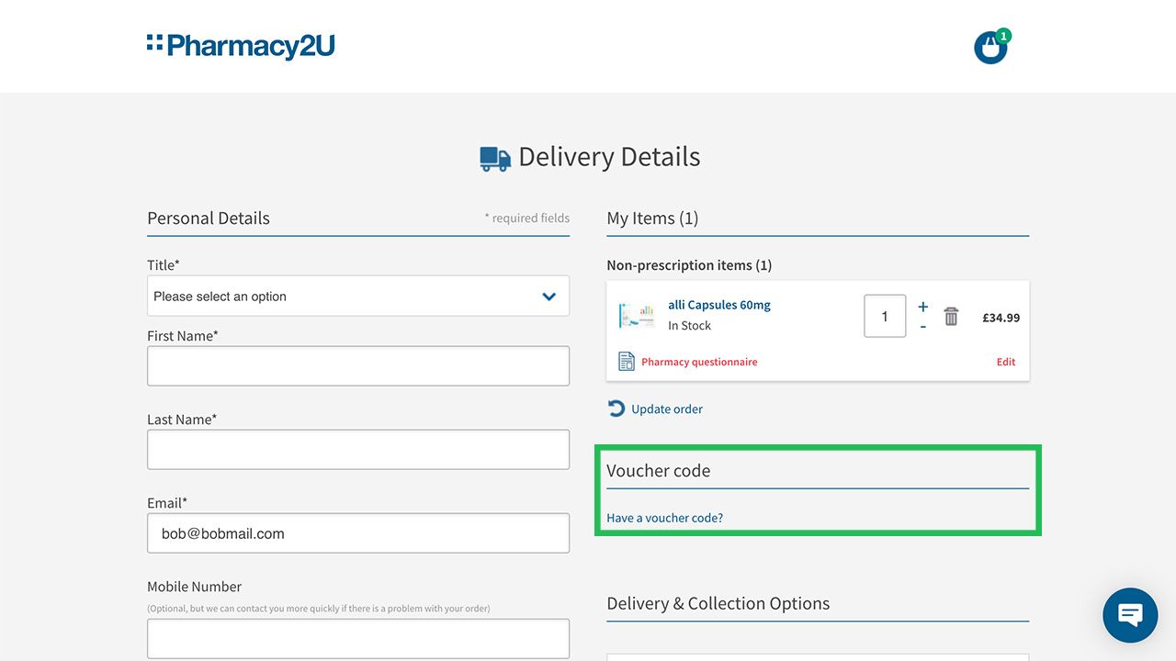Click the quantity box showing 1
Viewport: 1176px width, 661px height.
[885, 316]
